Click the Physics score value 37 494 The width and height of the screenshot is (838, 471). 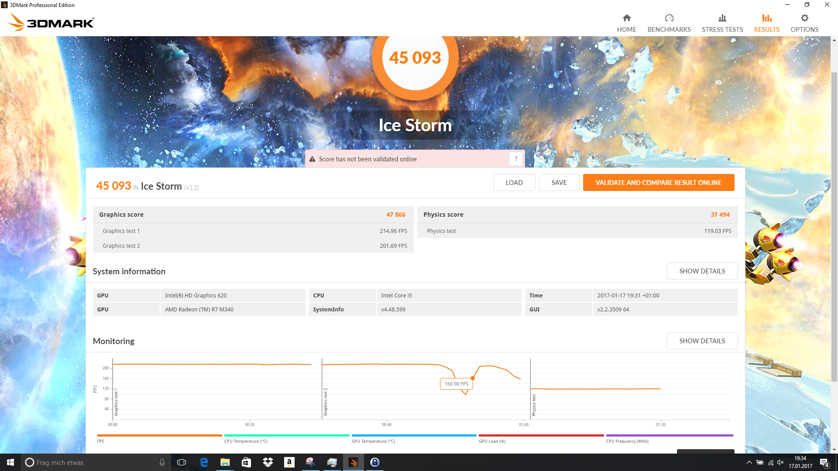tap(720, 215)
